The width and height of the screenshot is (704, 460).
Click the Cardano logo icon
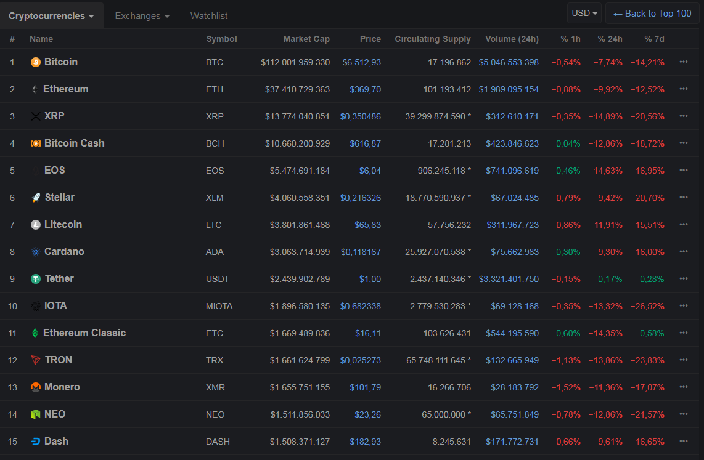(x=36, y=252)
